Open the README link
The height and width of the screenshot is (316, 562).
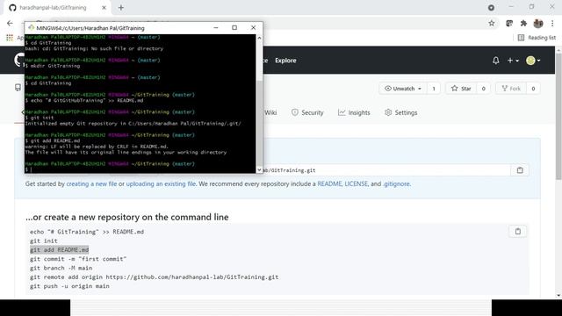(329, 183)
